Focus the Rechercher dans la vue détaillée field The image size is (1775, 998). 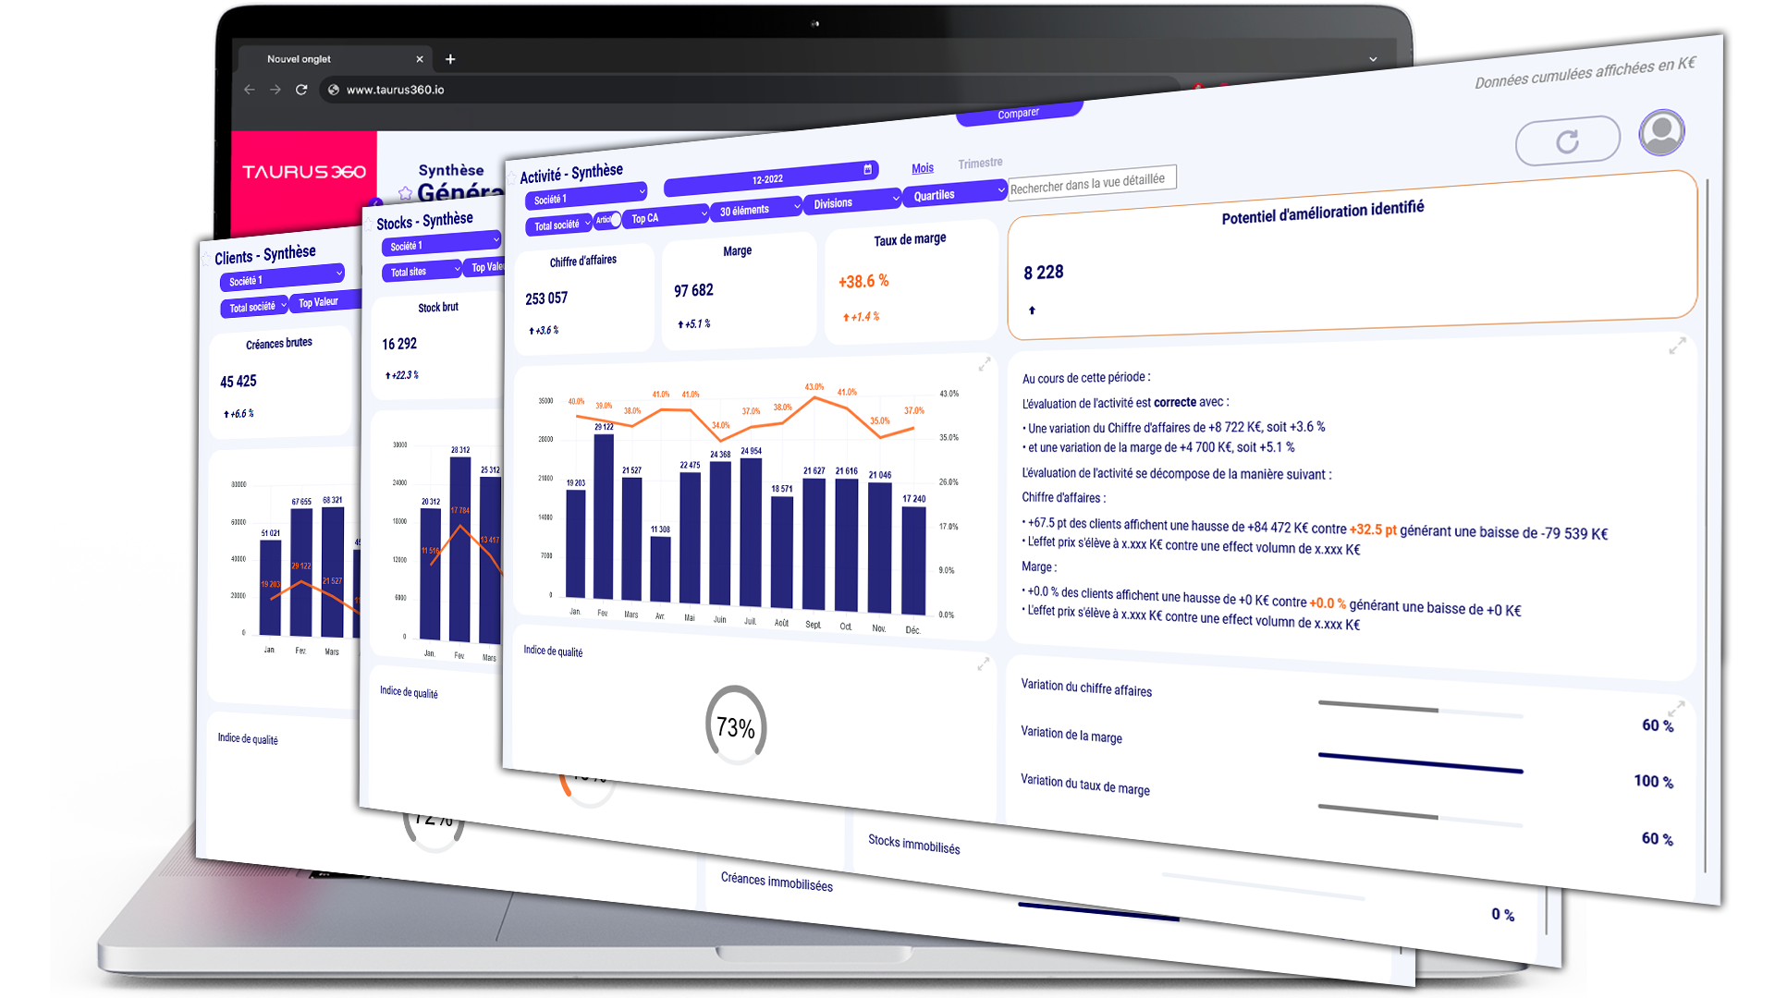click(1091, 183)
